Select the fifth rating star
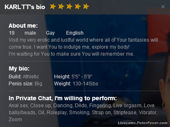The image size is (170, 127). pos(86,6)
